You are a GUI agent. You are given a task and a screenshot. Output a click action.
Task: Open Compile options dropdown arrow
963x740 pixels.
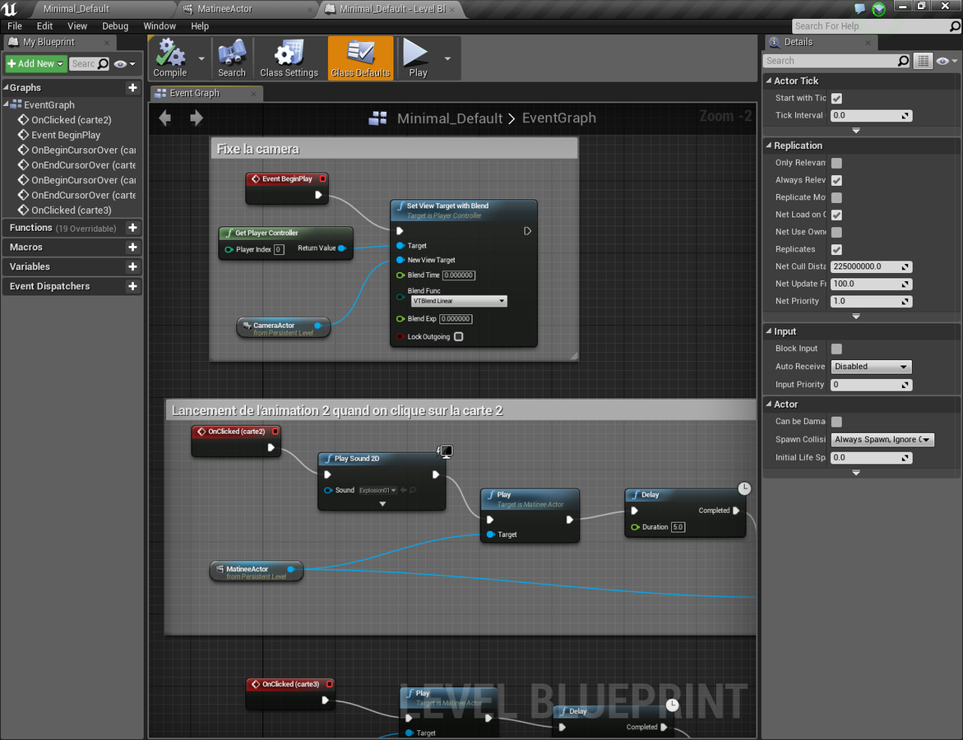tap(201, 58)
